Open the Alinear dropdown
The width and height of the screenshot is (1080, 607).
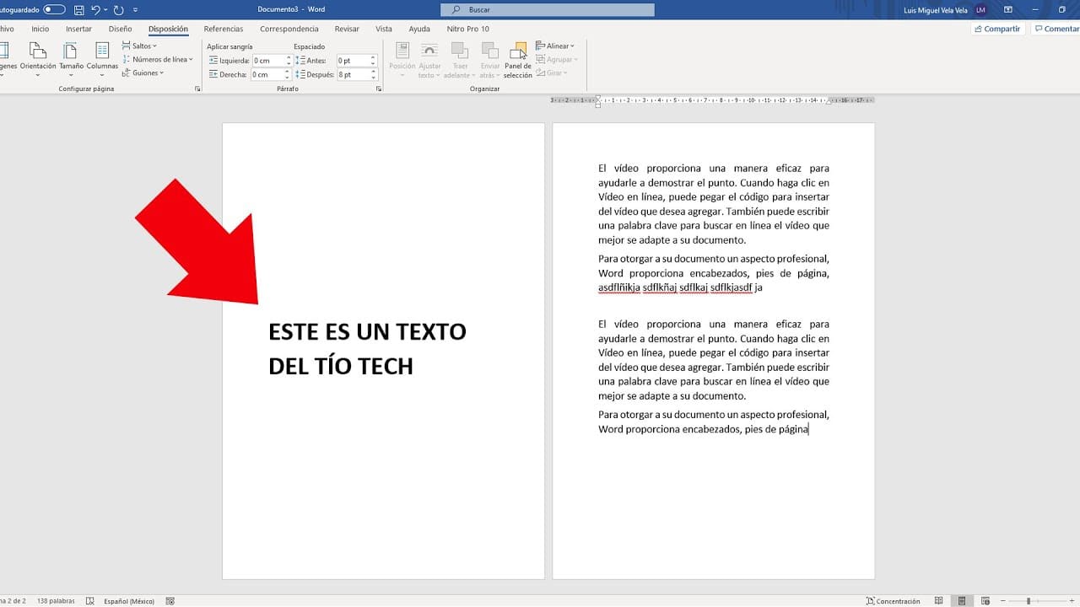coord(556,46)
